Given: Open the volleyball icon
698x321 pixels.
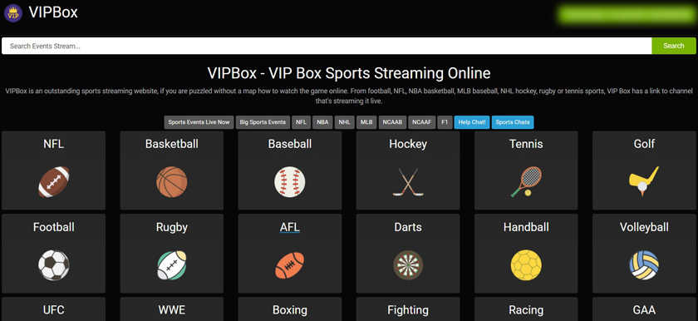Looking at the screenshot, I should [644, 265].
